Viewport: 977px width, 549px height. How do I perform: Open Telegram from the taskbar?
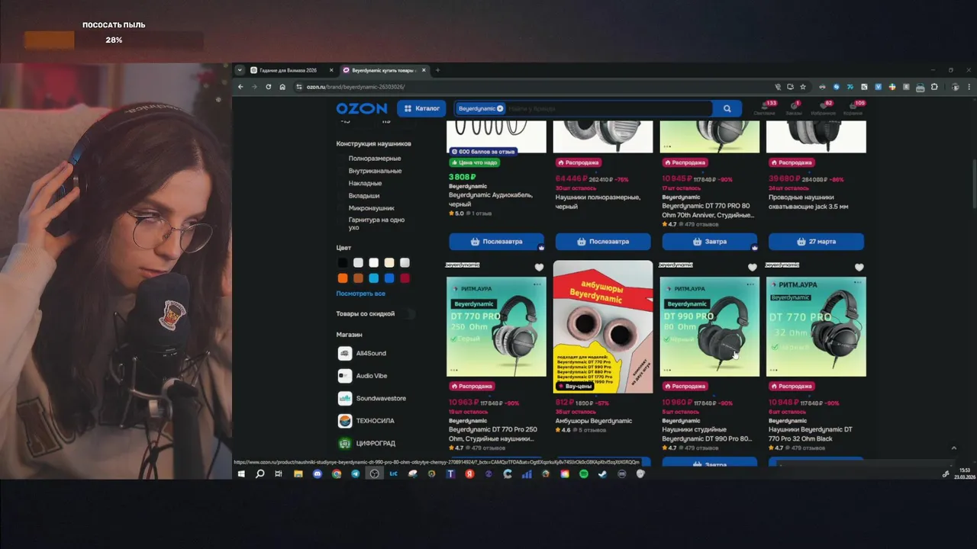[355, 474]
